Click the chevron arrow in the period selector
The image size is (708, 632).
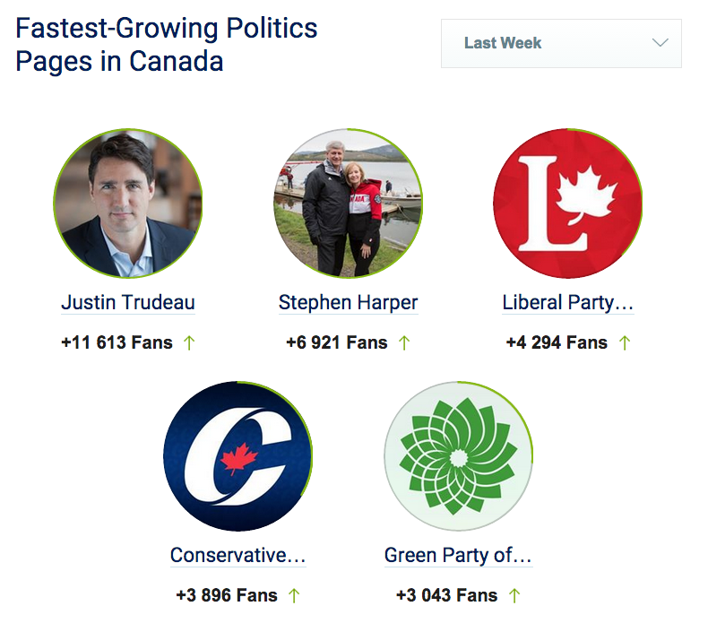[661, 42]
